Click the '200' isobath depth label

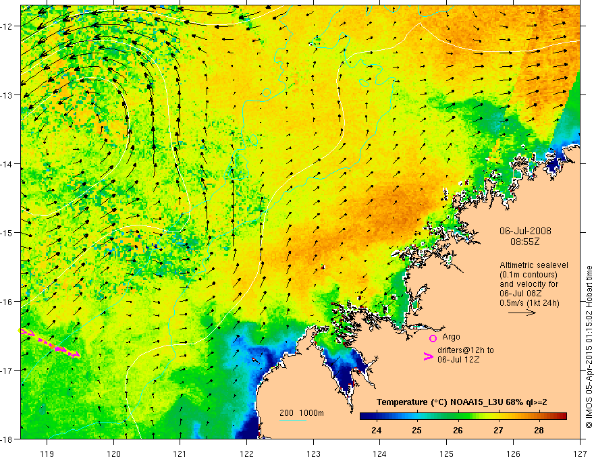[x=286, y=413]
